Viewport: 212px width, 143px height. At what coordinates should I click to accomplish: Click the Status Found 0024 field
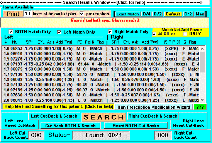click(x=101, y=135)
